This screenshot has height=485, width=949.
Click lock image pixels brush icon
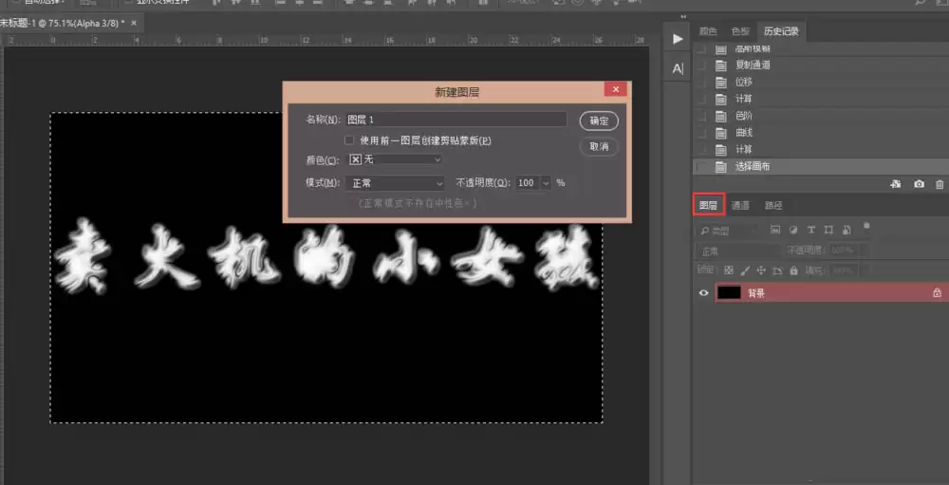746,270
